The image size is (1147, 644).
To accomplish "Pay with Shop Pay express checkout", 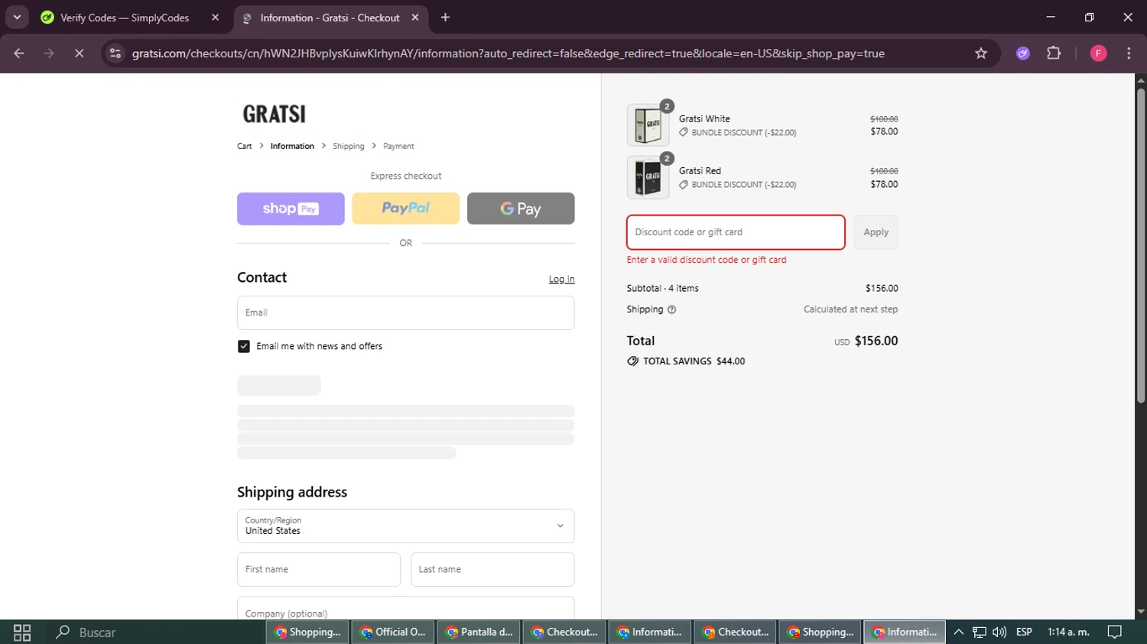I will point(291,209).
